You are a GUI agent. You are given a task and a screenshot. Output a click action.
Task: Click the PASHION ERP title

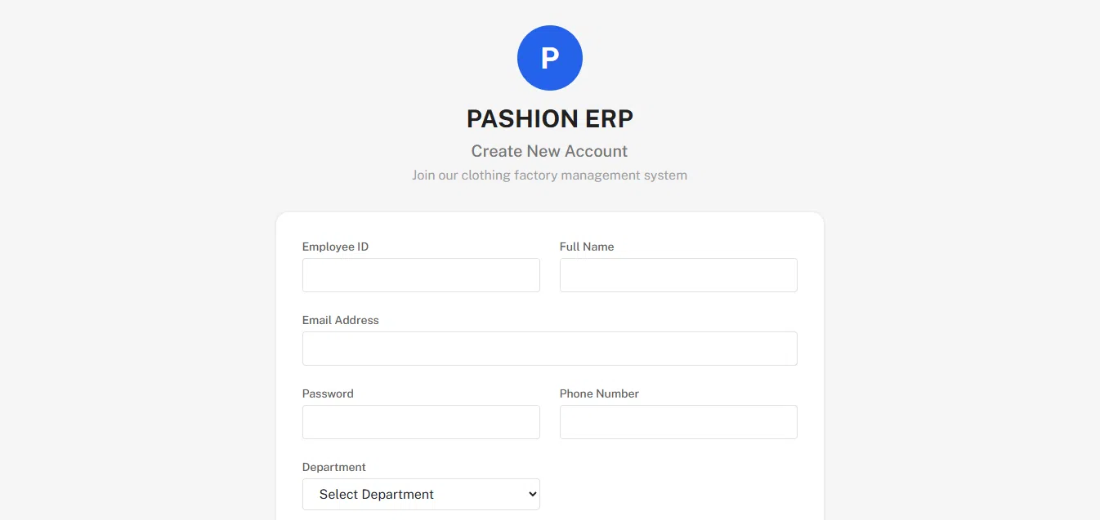coord(549,118)
